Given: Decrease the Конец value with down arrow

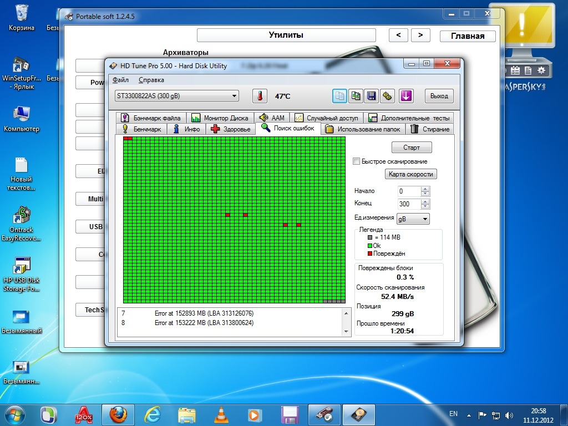Looking at the screenshot, I should click(x=425, y=206).
